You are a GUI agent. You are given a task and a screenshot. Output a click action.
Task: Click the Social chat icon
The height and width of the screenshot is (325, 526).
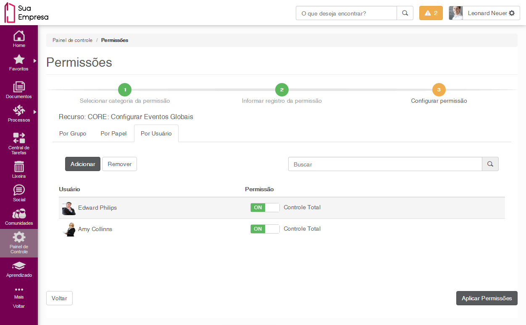pyautogui.click(x=19, y=190)
